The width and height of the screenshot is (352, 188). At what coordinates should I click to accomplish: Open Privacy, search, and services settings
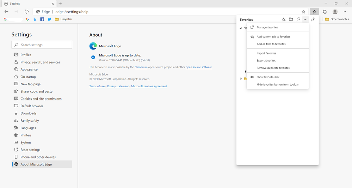(42, 62)
